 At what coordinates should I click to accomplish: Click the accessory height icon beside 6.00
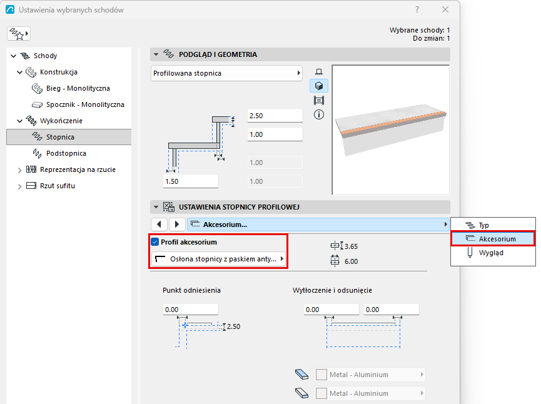pyautogui.click(x=335, y=261)
